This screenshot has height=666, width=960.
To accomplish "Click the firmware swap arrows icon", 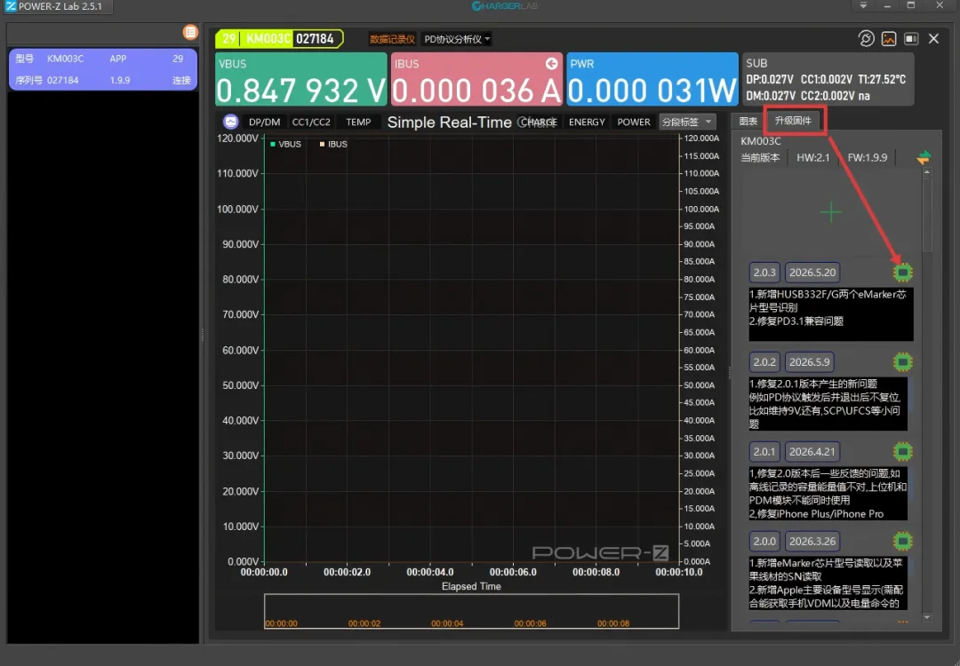I will (x=924, y=158).
